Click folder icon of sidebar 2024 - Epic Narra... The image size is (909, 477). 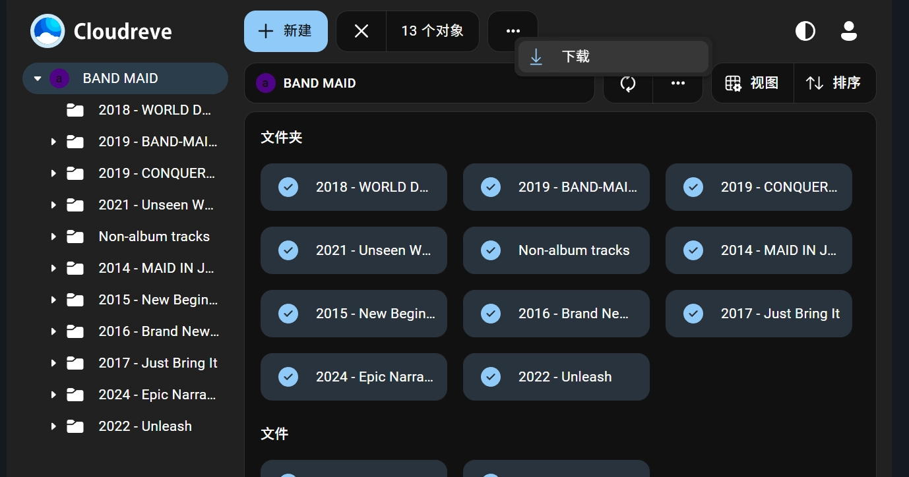pyautogui.click(x=75, y=395)
